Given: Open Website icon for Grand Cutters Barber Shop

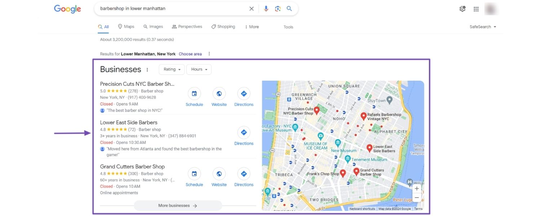Looking at the screenshot, I should (x=219, y=174).
